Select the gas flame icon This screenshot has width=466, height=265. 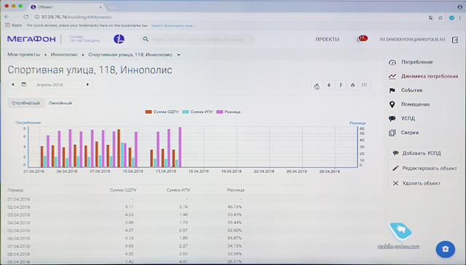click(352, 85)
